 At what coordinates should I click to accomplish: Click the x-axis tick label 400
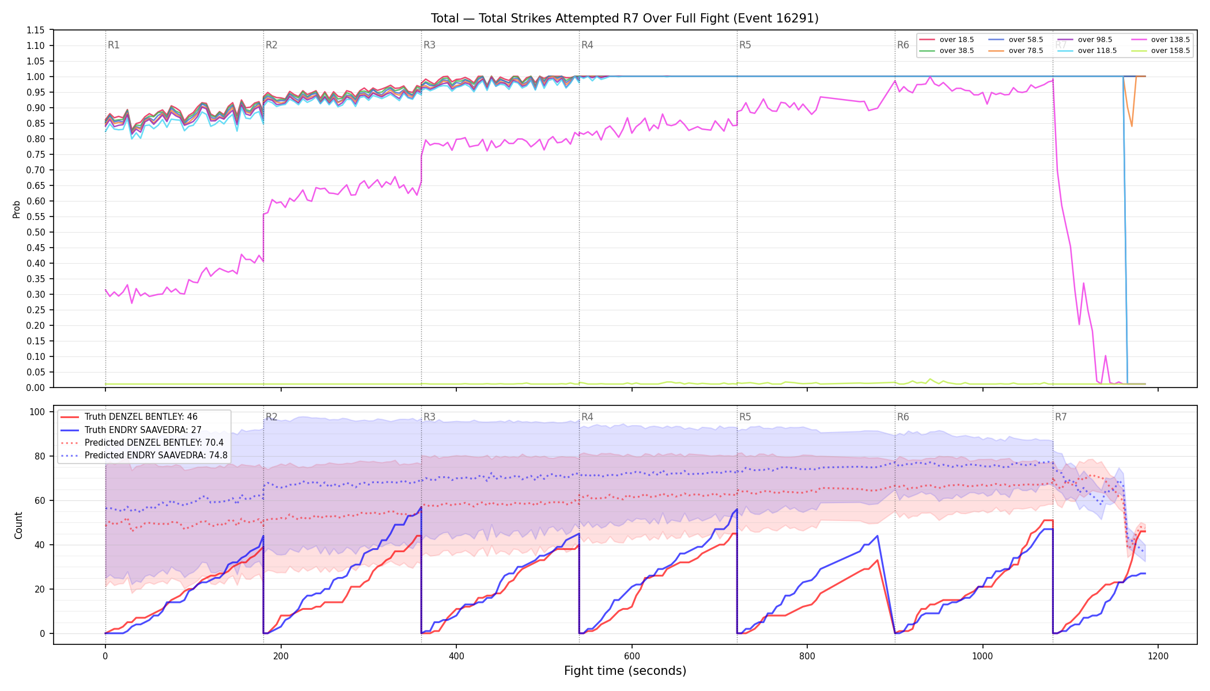[456, 656]
